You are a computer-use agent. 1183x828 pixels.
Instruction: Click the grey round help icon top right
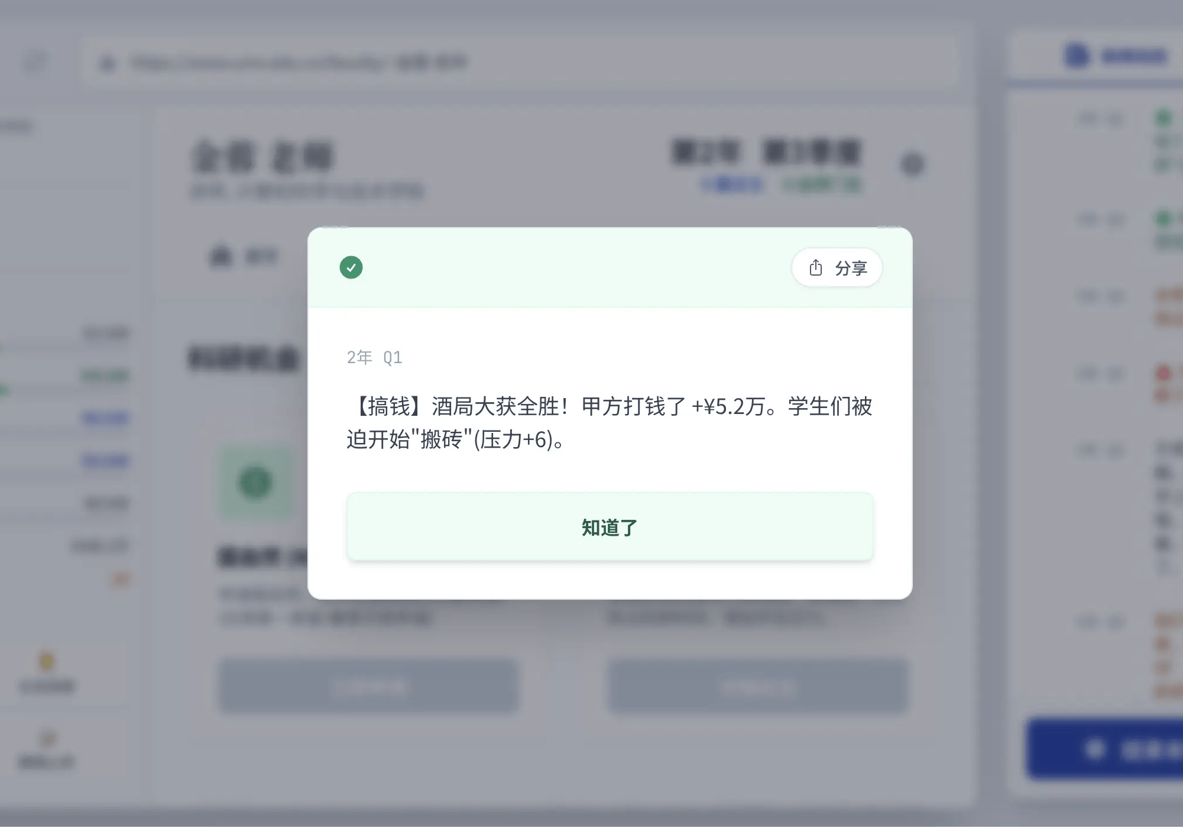point(913,164)
